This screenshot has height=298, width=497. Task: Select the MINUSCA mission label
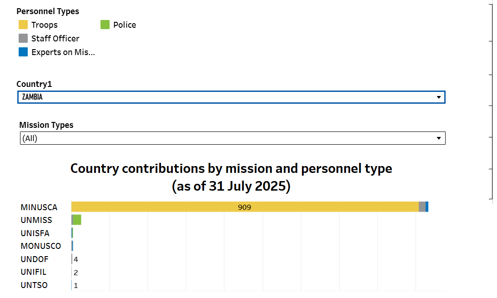(39, 207)
